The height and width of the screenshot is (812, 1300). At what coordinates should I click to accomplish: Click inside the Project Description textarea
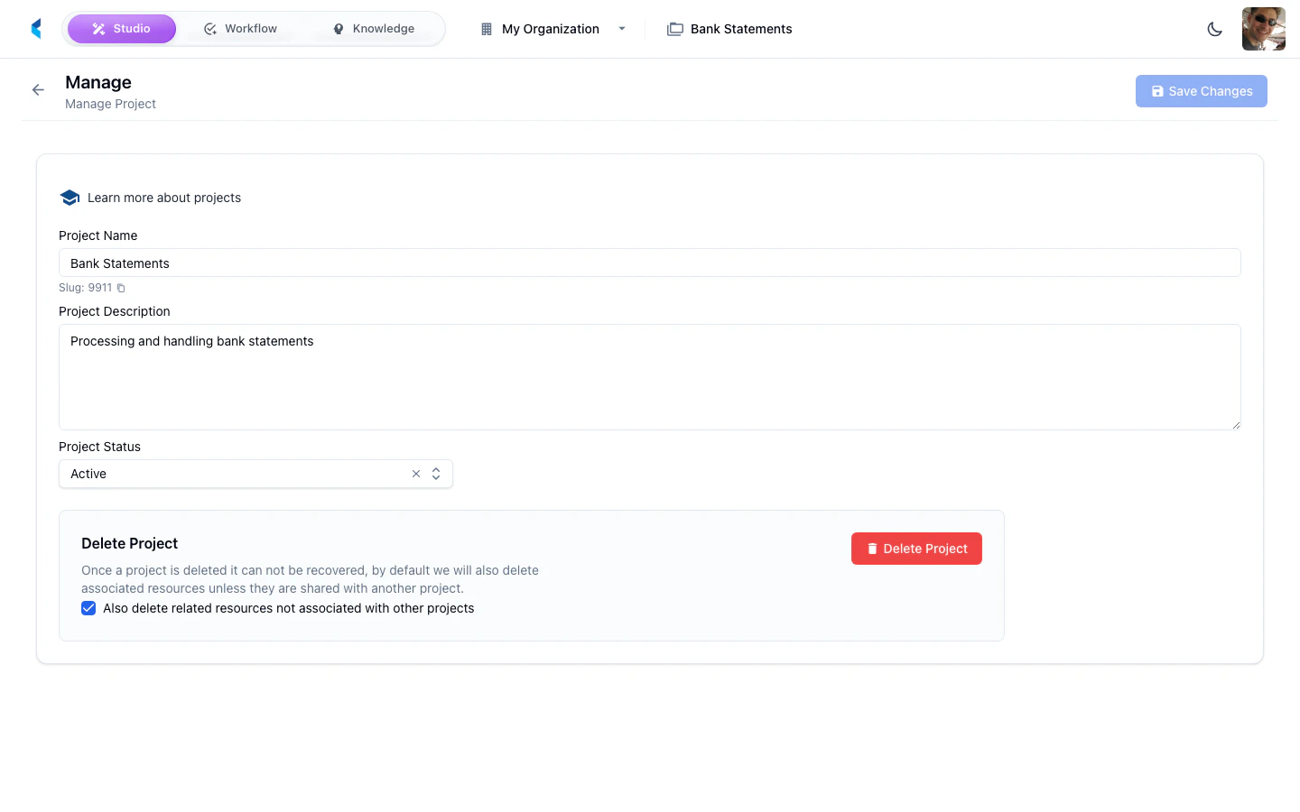coord(648,376)
